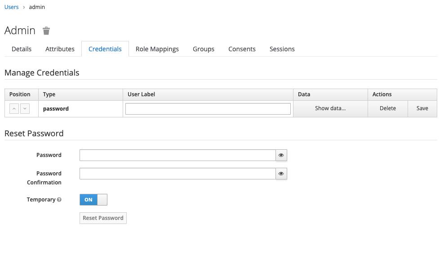Screen dimensions: 444x255
Task: Switch to the Sessions tab
Action: 282,49
